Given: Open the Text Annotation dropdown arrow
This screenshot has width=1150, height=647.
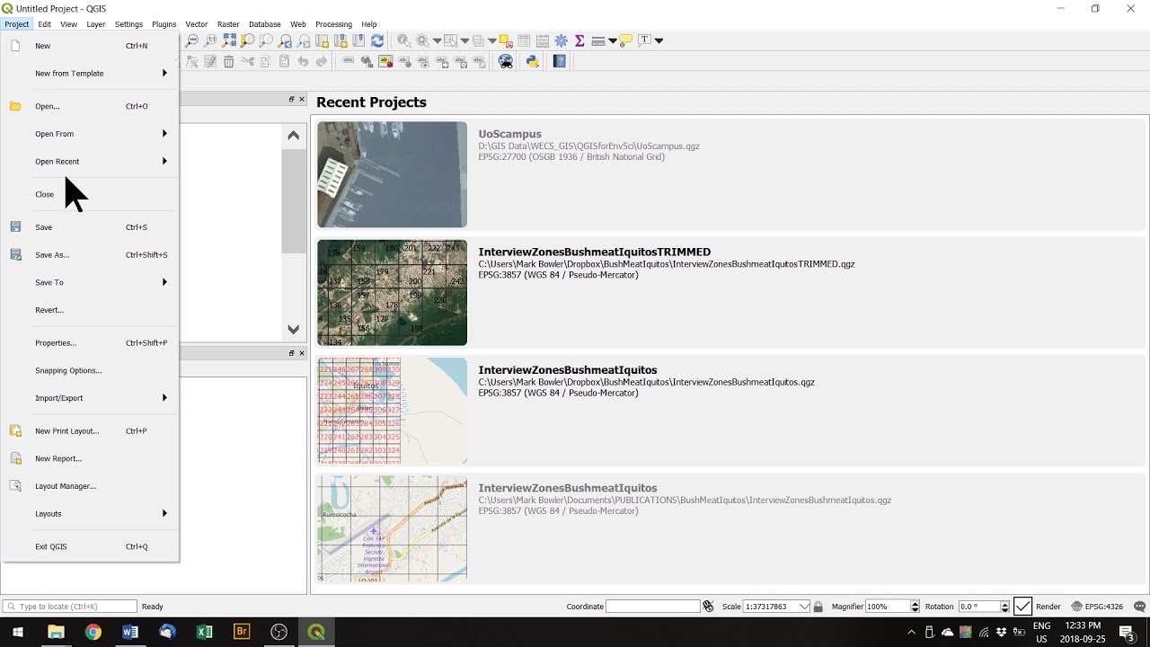Looking at the screenshot, I should pyautogui.click(x=659, y=40).
